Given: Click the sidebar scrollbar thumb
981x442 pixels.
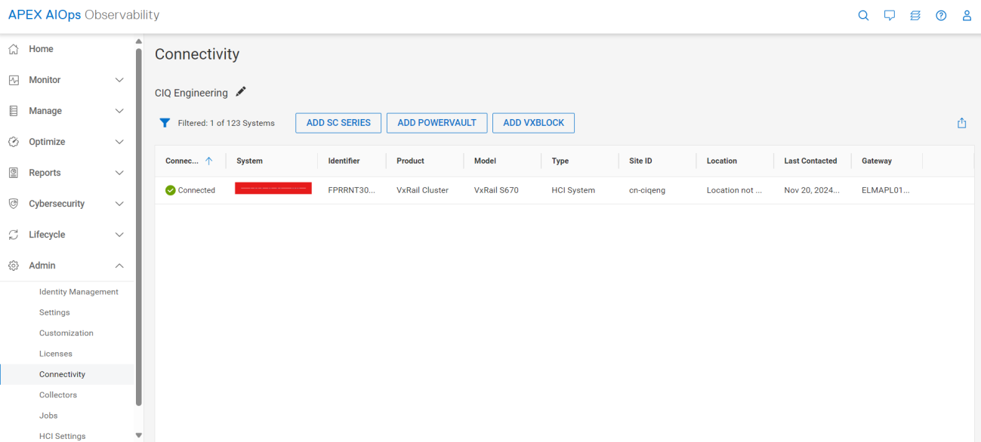Looking at the screenshot, I should (x=138, y=227).
